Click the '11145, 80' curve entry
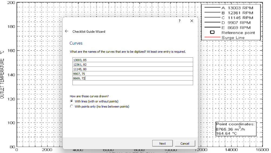Viewport: 271px width, 153px height. coord(133,69)
